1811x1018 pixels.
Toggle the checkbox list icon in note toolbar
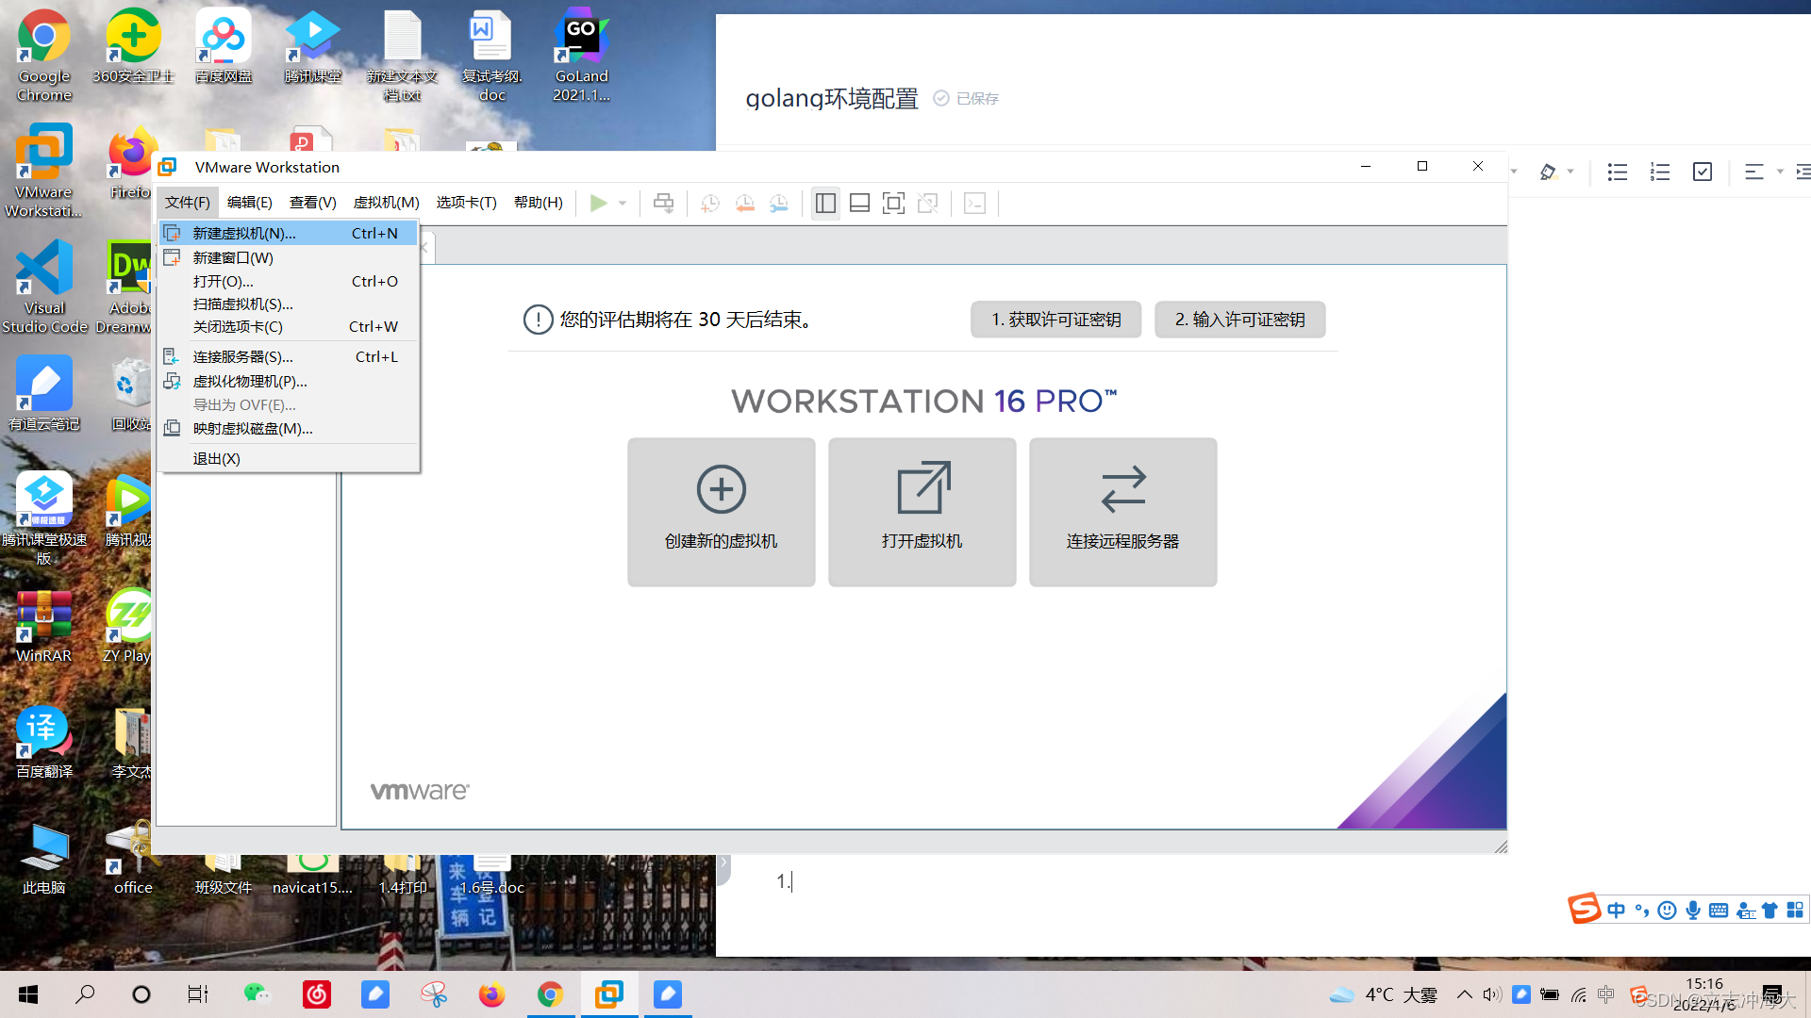pos(1703,172)
